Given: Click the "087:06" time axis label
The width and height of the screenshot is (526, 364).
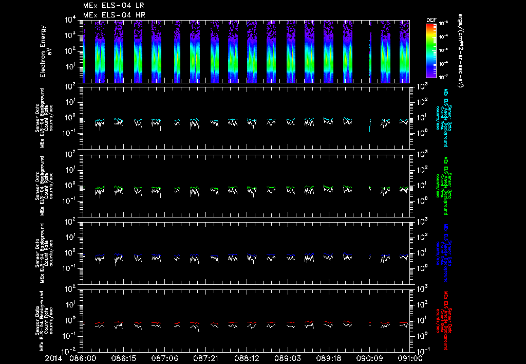Looking at the screenshot, I should click(x=165, y=358).
